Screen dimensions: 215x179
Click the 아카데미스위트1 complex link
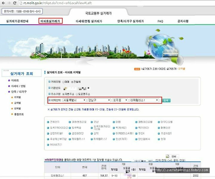coord(125,133)
